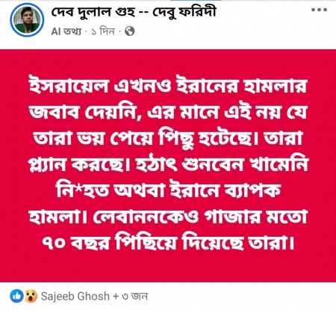The height and width of the screenshot is (310, 336).
Task: Open the Sajeeb Ghosh reactor name
Action: [x=75, y=297]
